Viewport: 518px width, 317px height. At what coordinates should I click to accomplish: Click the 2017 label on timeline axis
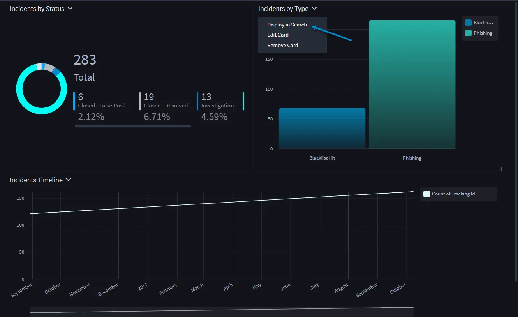143,287
